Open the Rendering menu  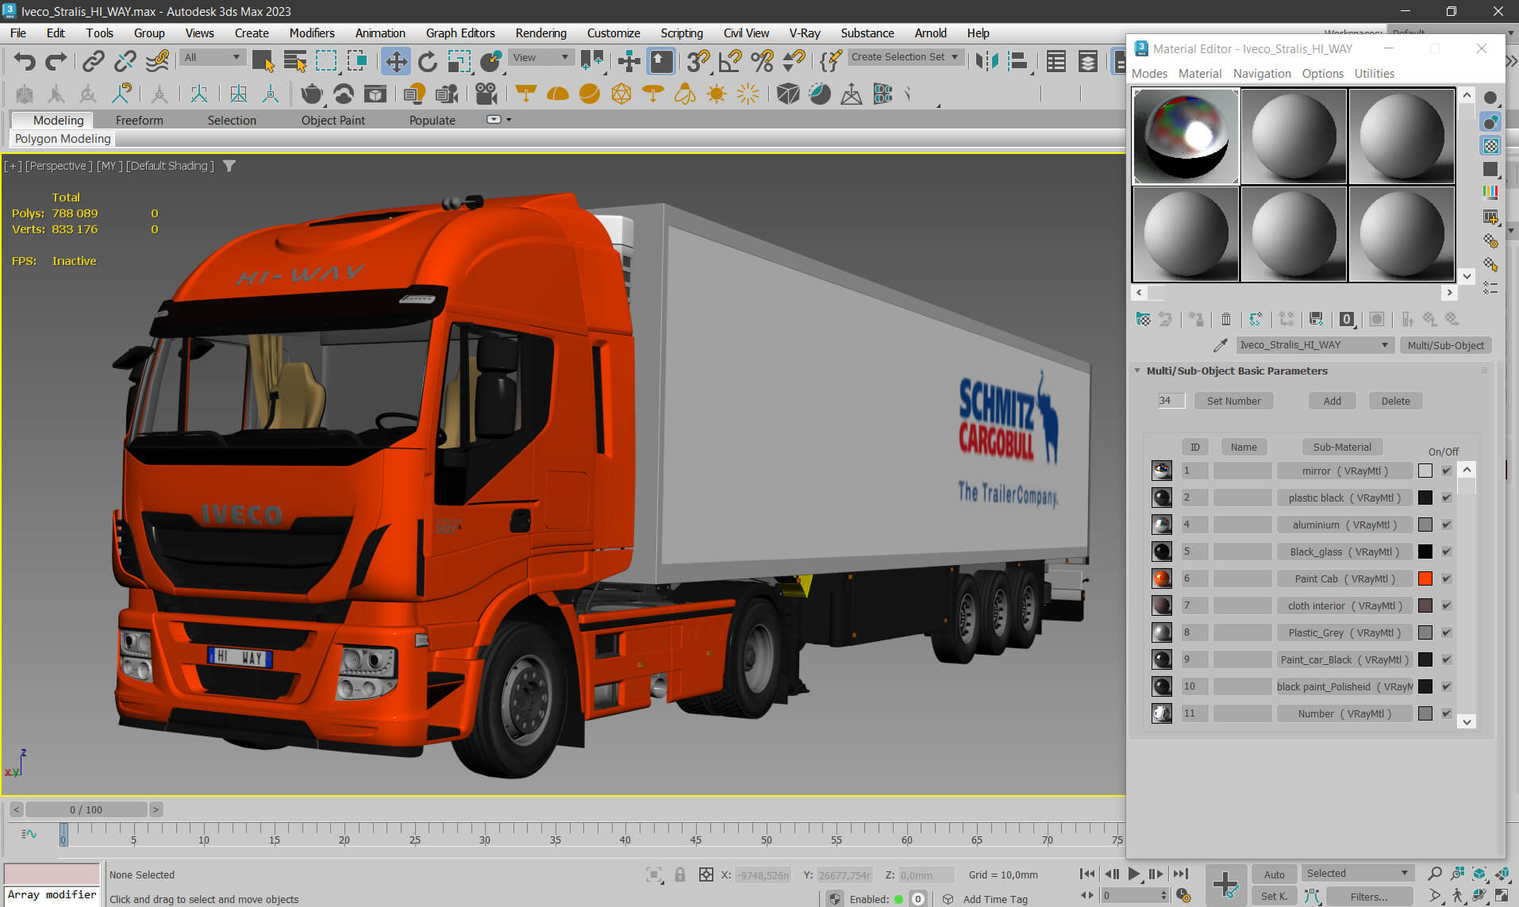click(540, 33)
